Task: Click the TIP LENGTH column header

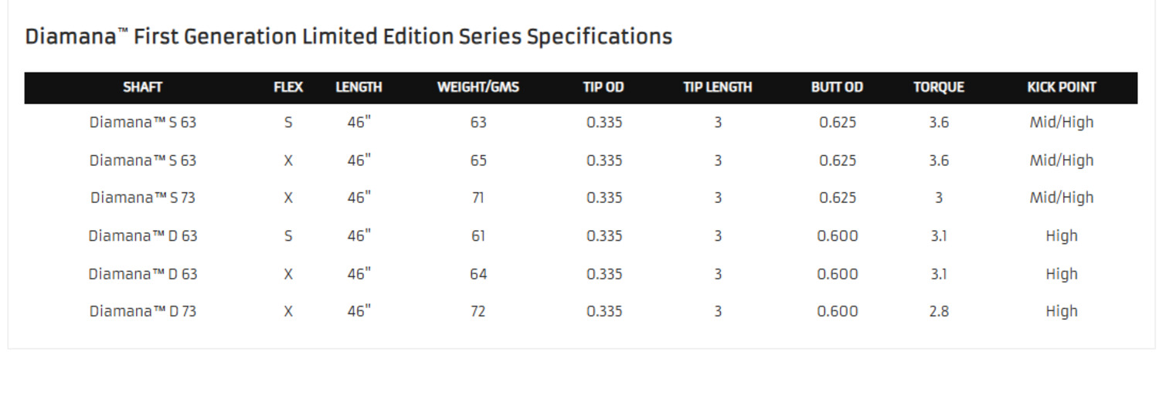Action: (718, 87)
